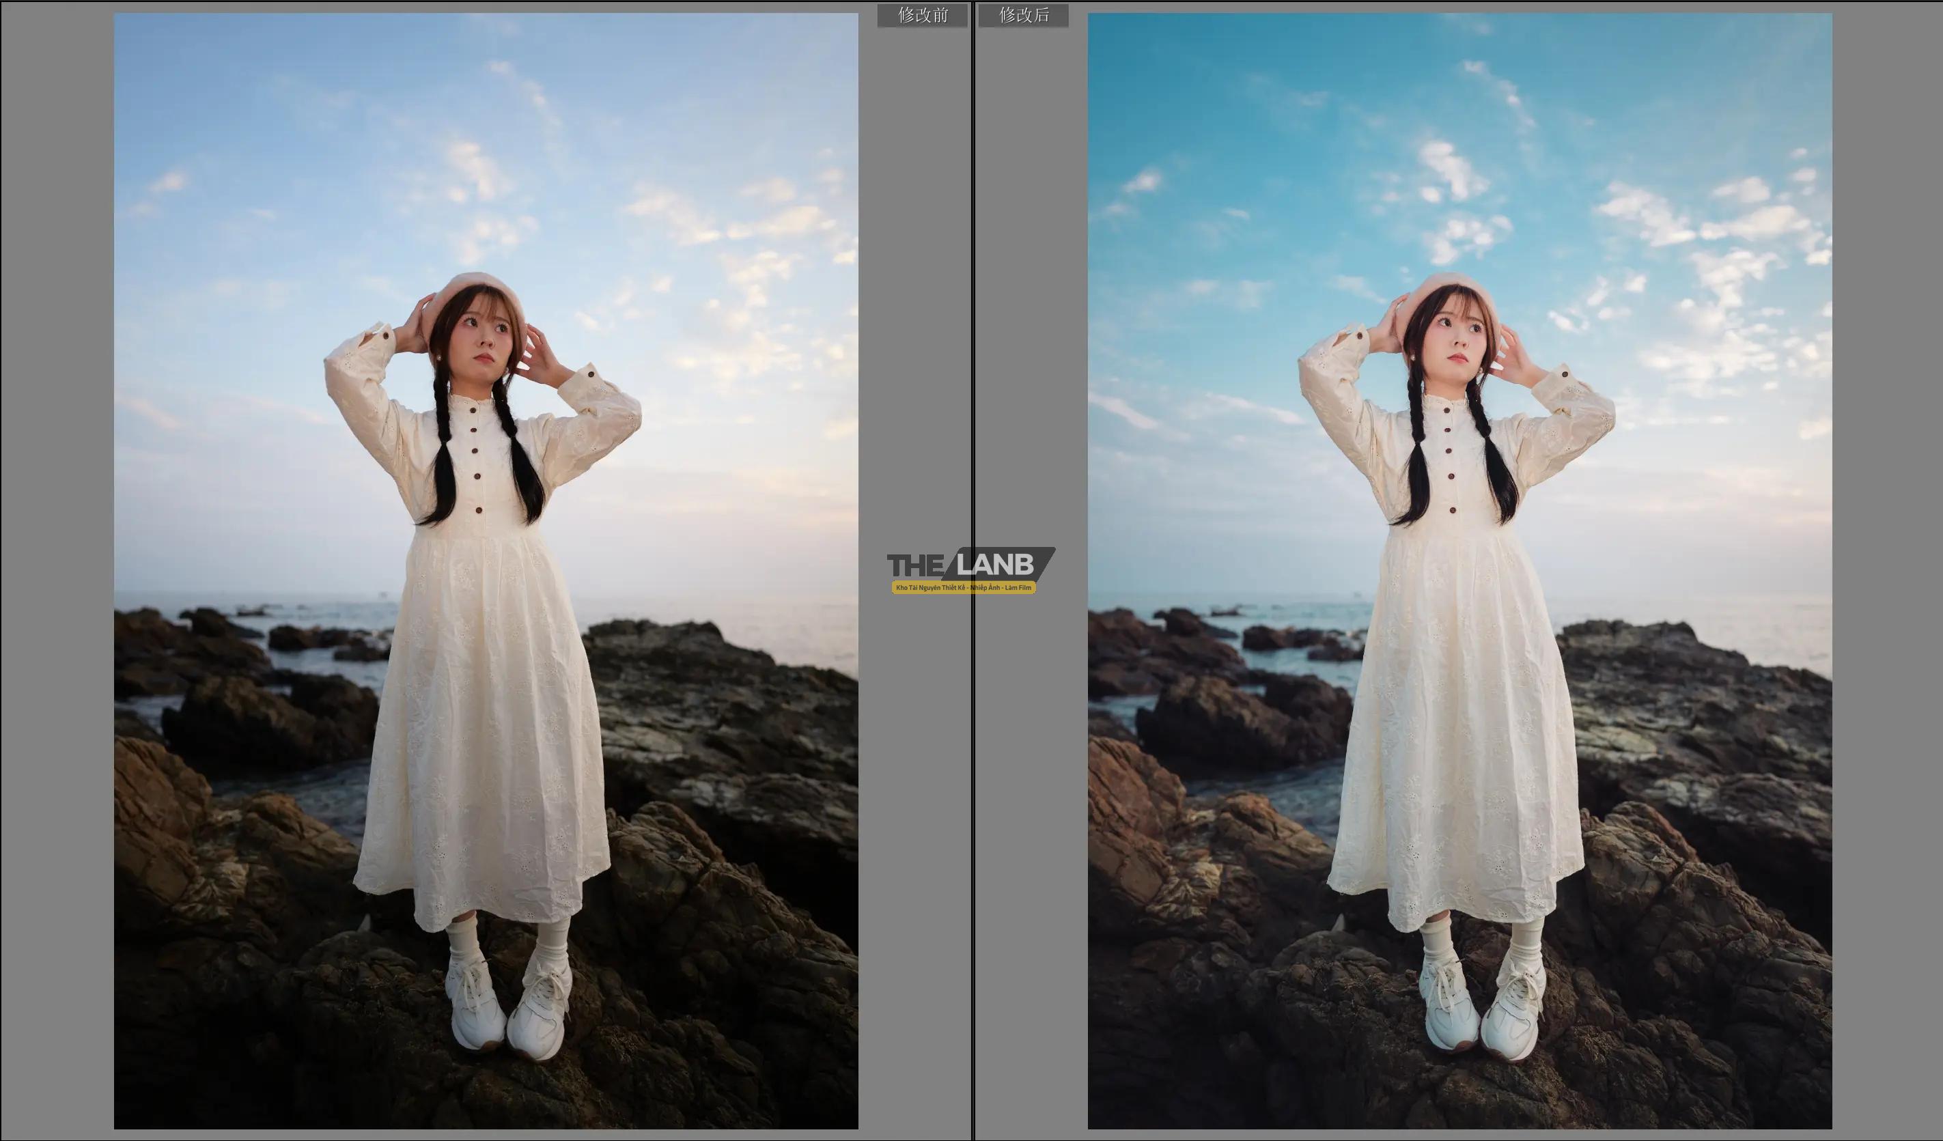The height and width of the screenshot is (1141, 1943).
Task: Click the 修改后 (after) label
Action: tap(1023, 16)
